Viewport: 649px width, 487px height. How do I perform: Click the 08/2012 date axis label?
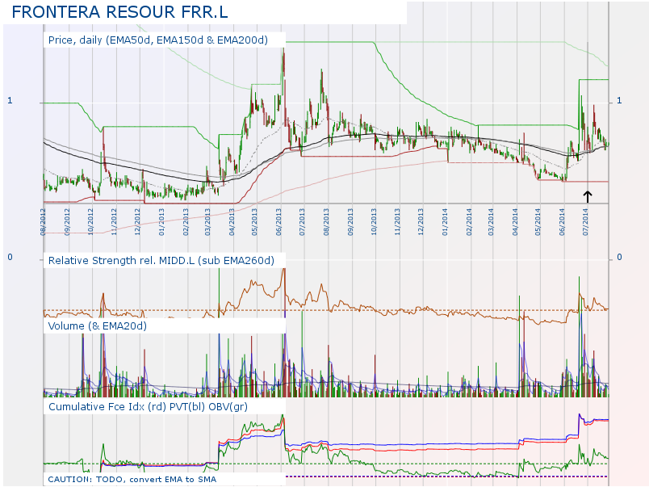tap(43, 222)
